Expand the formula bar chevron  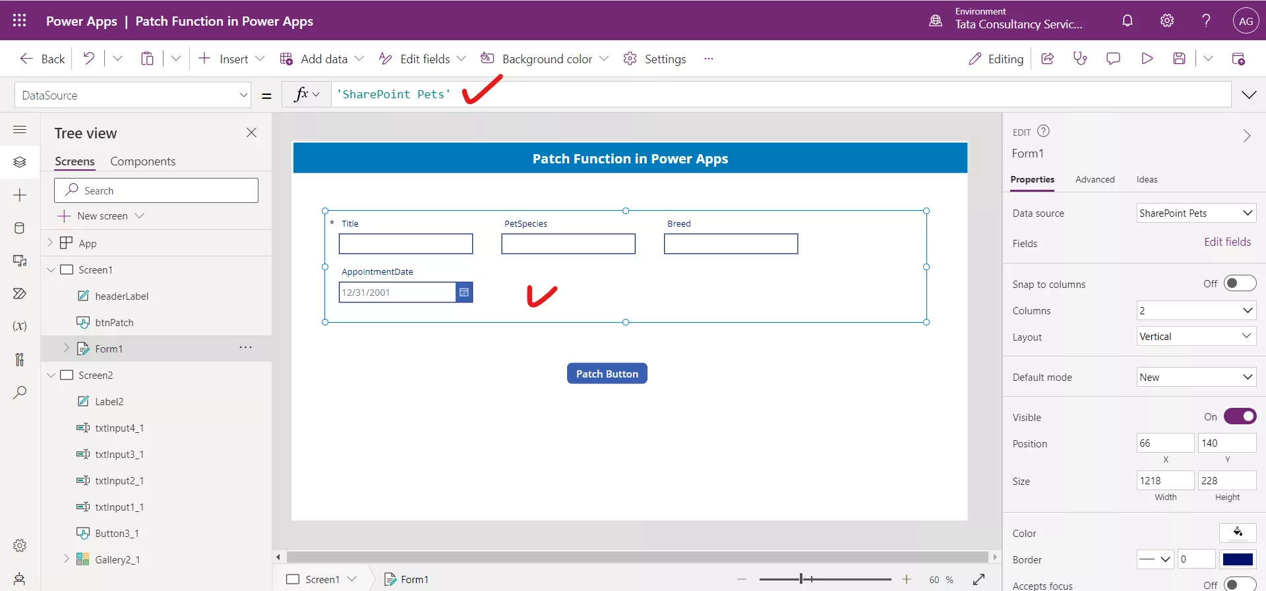click(x=1249, y=95)
